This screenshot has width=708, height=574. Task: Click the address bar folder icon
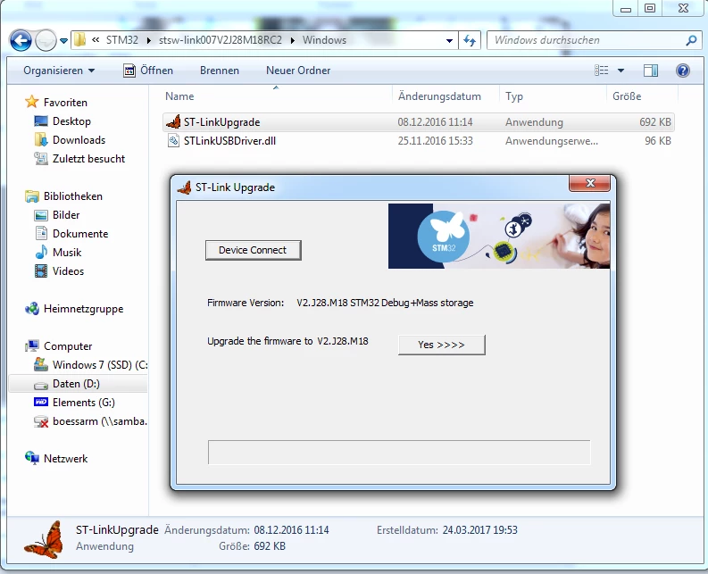(x=80, y=40)
